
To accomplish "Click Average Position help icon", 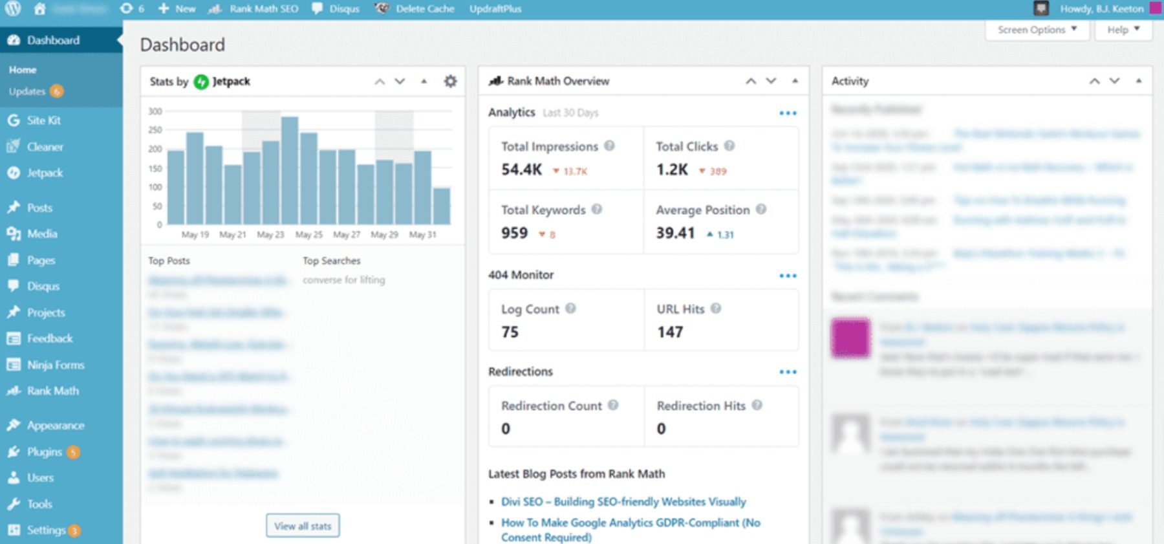I will tap(761, 210).
